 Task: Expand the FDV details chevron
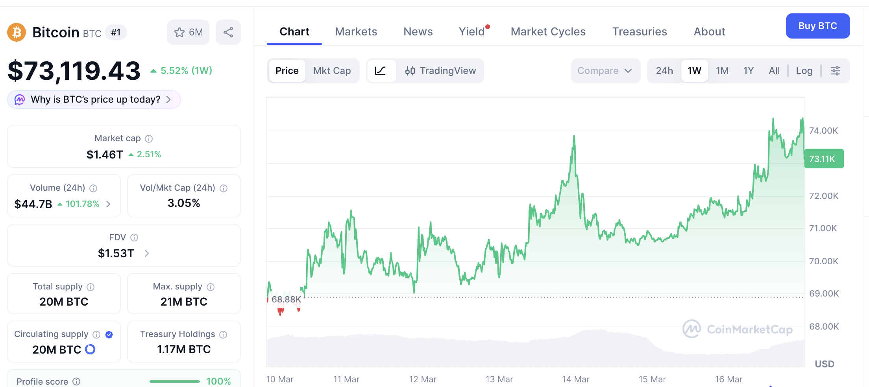coord(147,253)
